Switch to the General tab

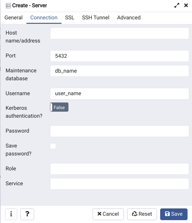click(14, 18)
